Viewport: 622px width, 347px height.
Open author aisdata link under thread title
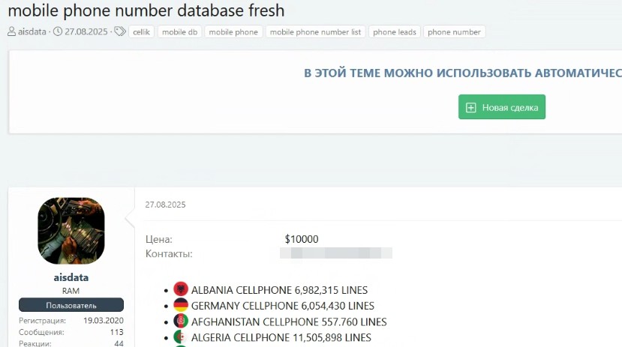[32, 32]
